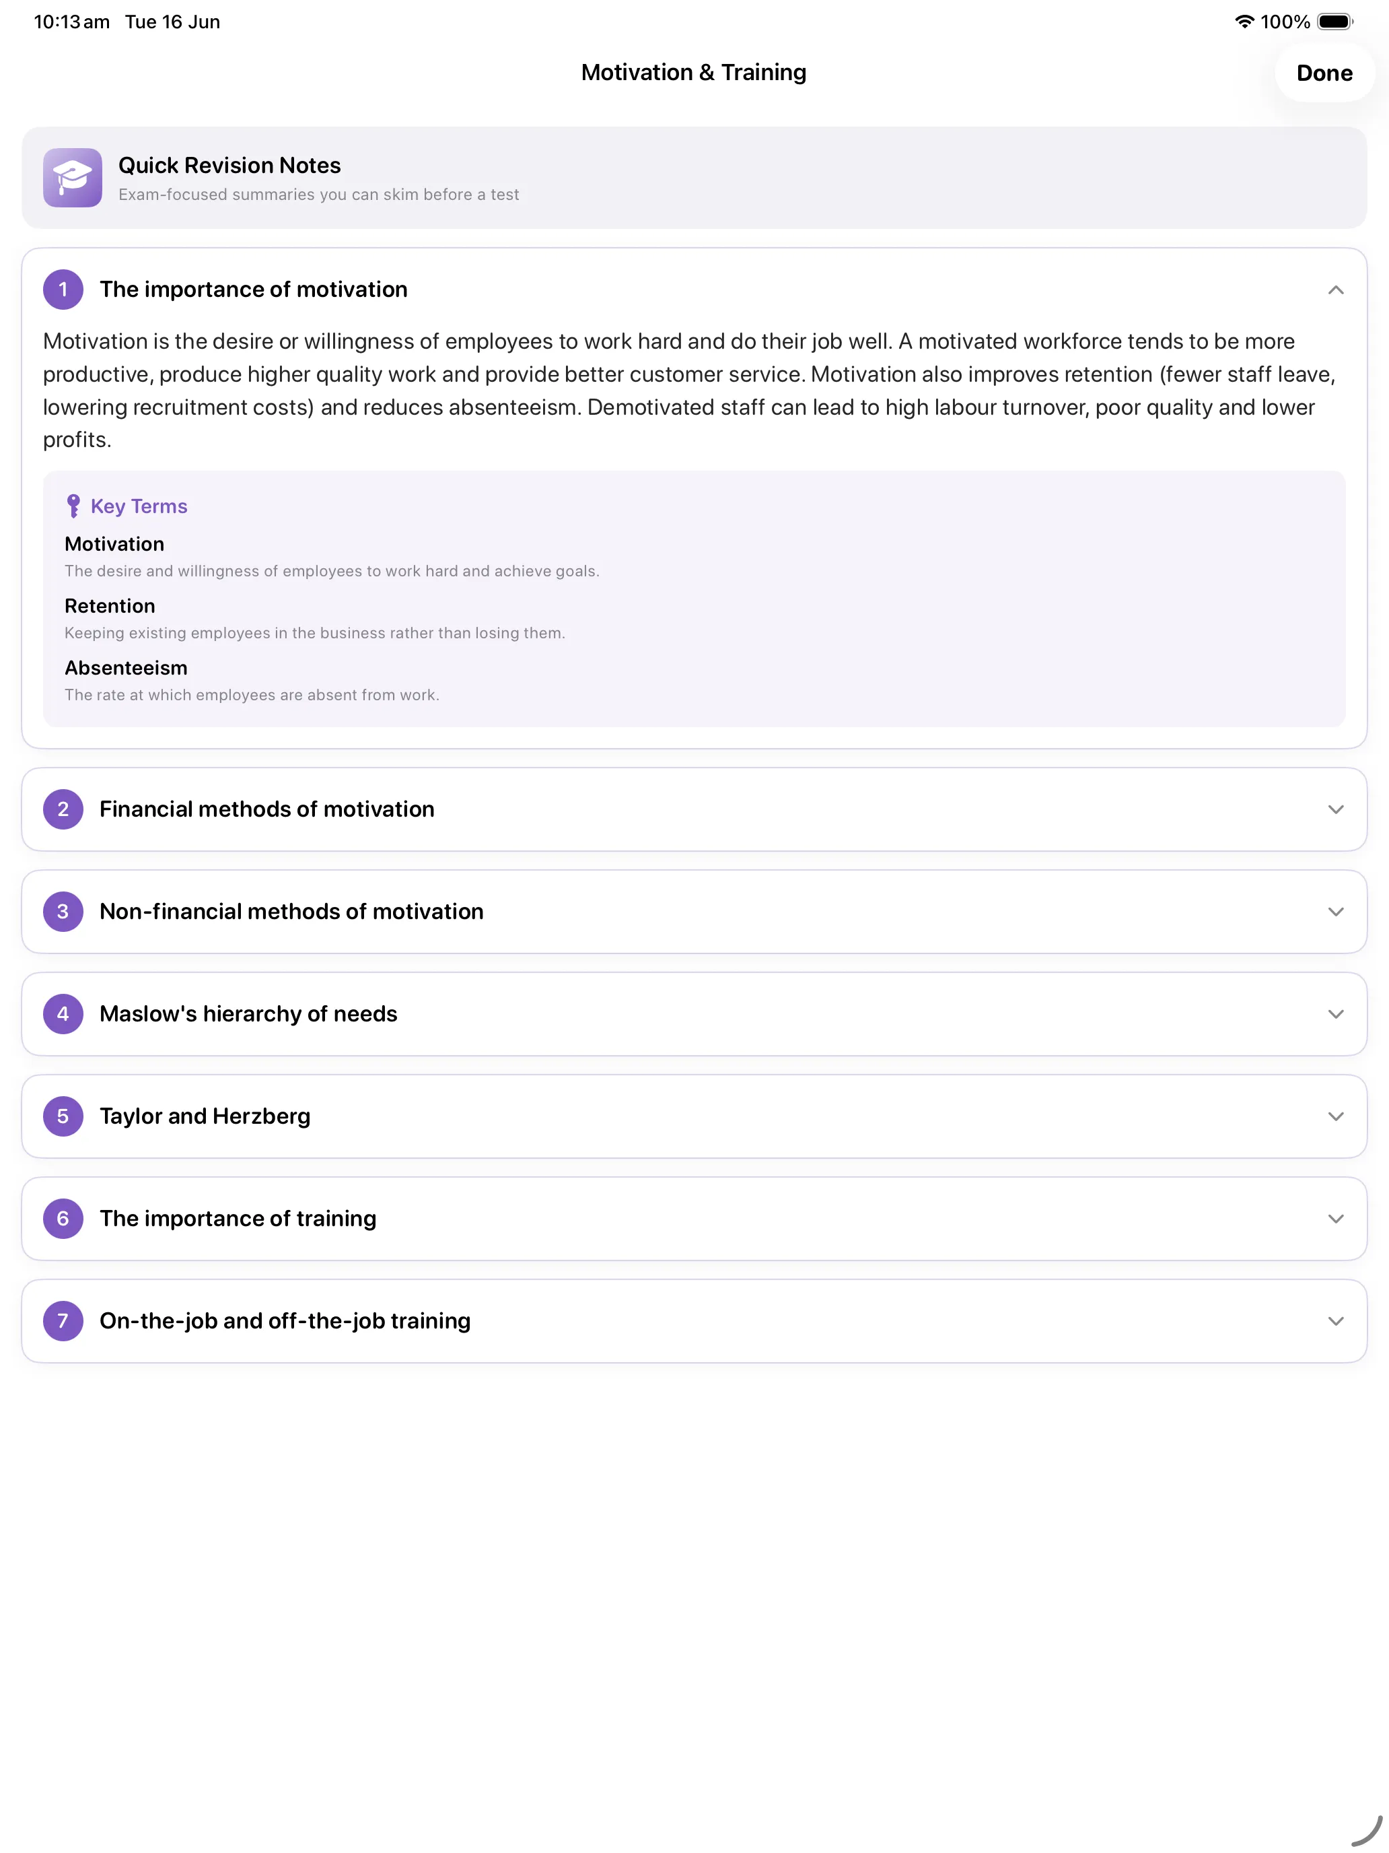Collapse section 1 with its up chevron
1389x1853 pixels.
point(1335,290)
